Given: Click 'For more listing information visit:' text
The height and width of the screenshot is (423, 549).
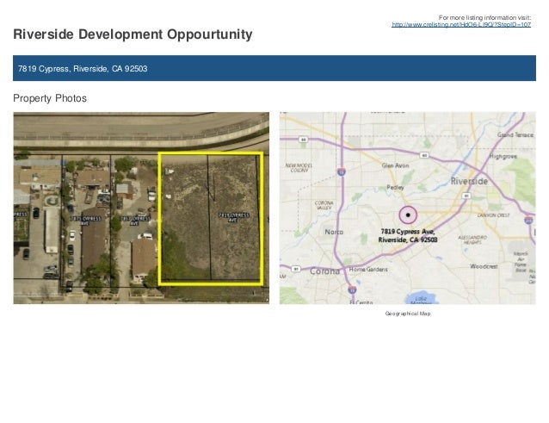Looking at the screenshot, I should tap(484, 17).
